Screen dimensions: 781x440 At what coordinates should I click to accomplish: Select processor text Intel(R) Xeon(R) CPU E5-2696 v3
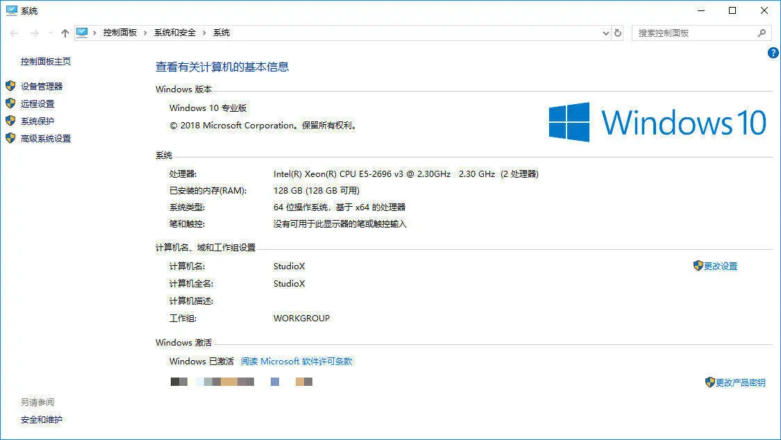tap(338, 174)
